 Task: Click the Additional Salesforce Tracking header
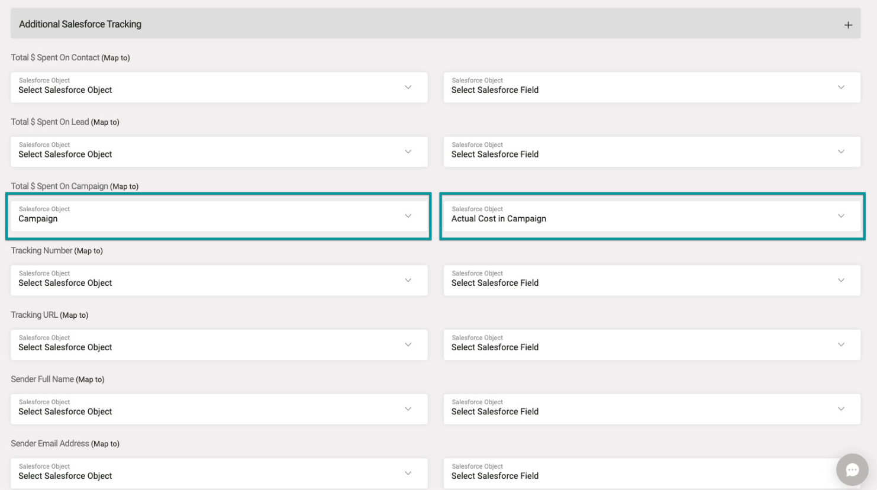point(80,24)
